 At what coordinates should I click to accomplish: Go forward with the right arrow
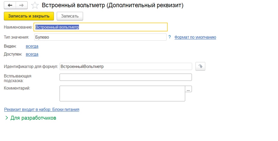tap(22, 5)
